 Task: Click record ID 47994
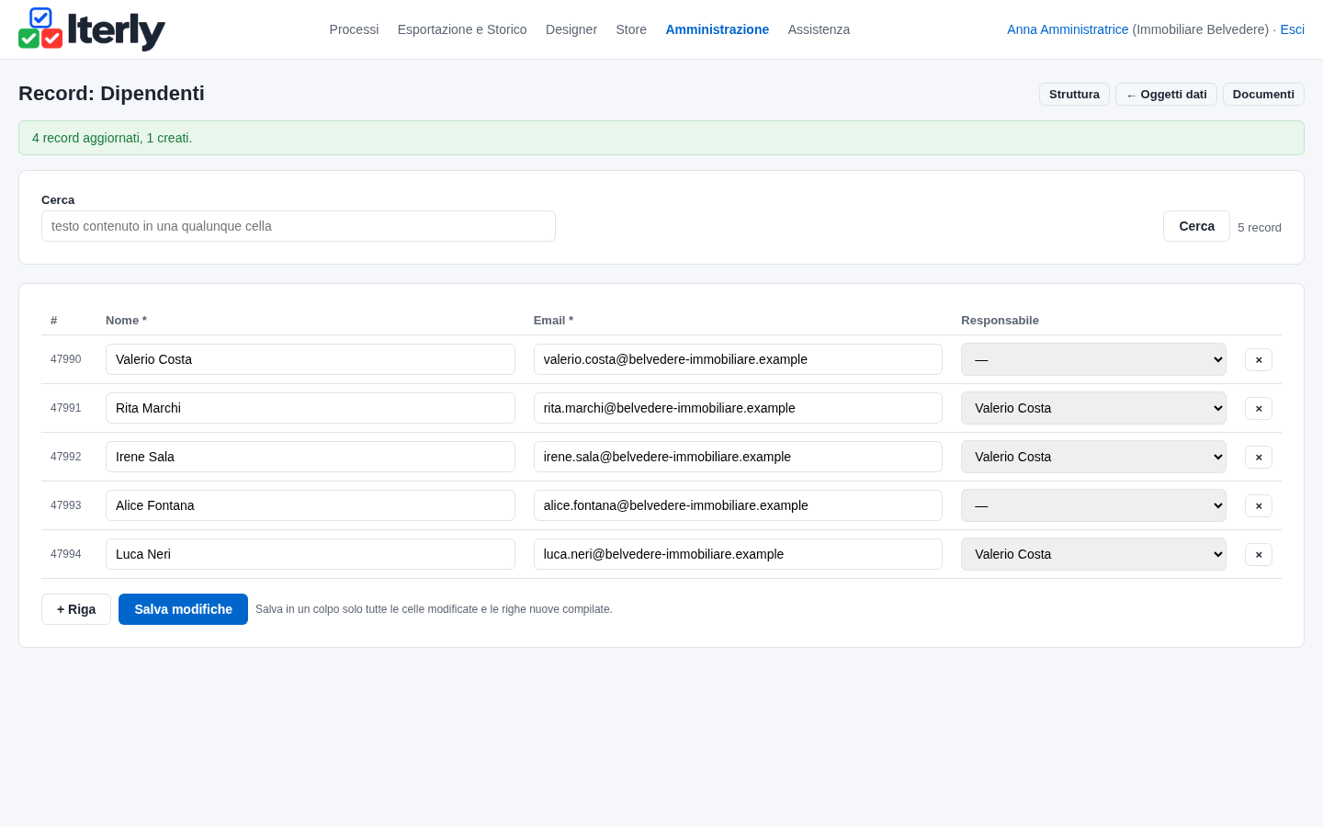click(x=65, y=554)
